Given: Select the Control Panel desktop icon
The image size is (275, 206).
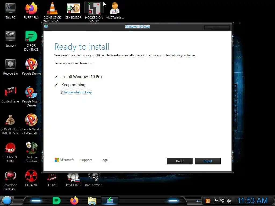Looking at the screenshot, I should pos(10,95).
